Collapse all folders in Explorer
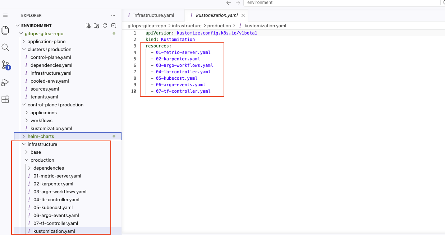This screenshot has height=235, width=445. (x=113, y=26)
